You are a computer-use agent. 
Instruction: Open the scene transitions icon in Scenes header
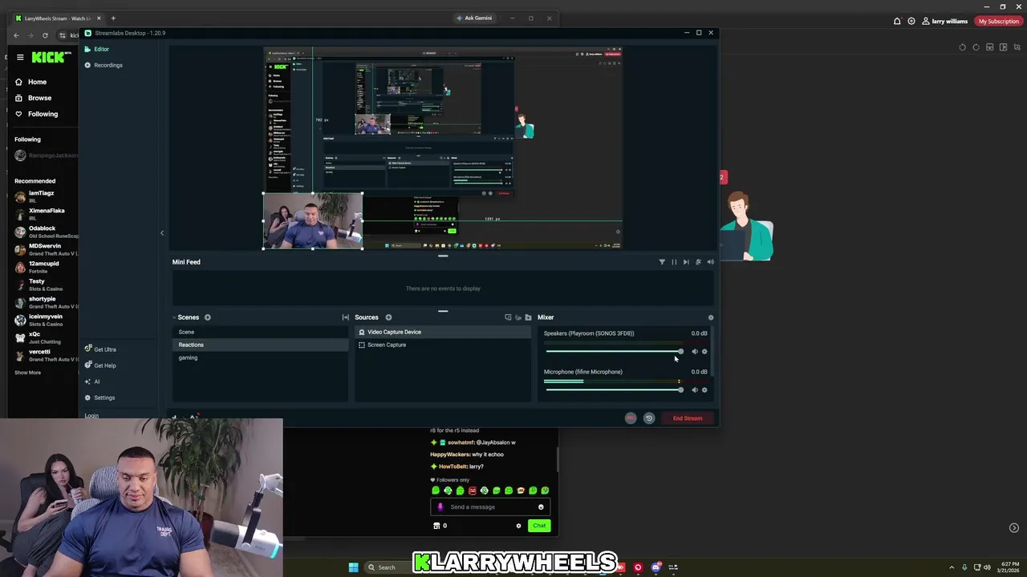click(x=345, y=317)
